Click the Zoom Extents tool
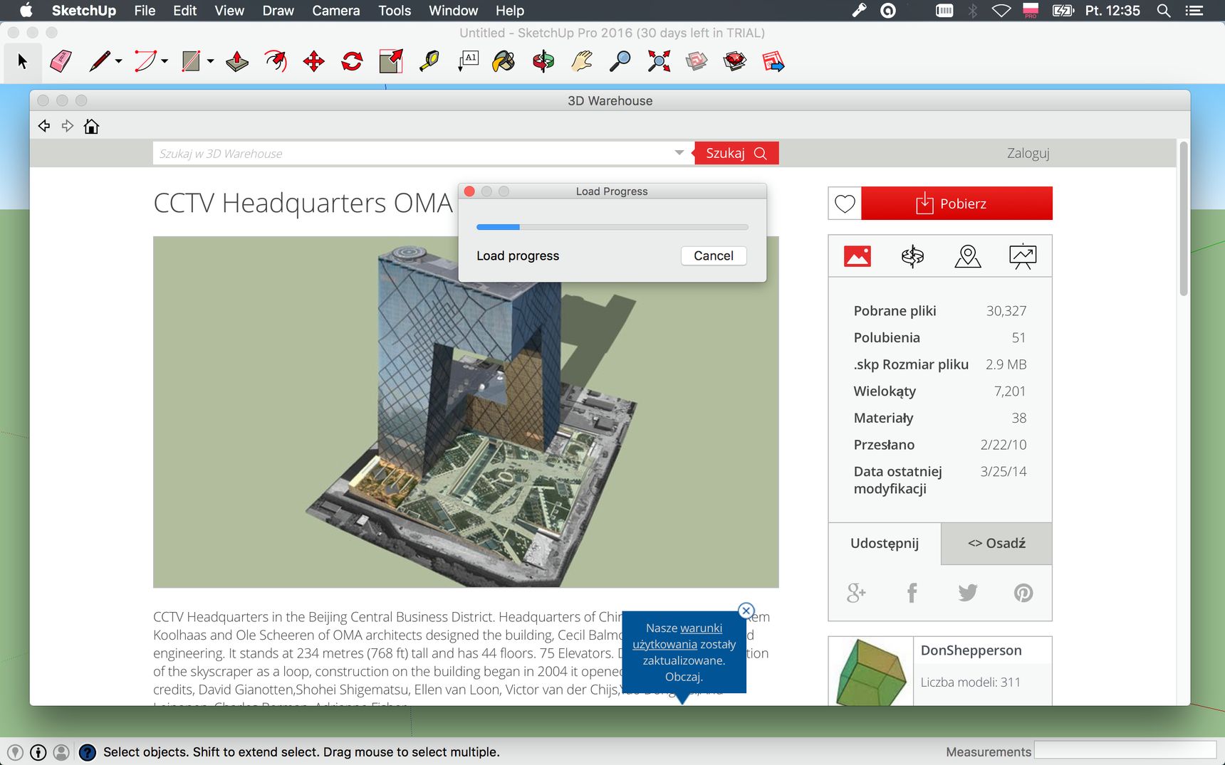This screenshot has height=765, width=1225. [659, 62]
